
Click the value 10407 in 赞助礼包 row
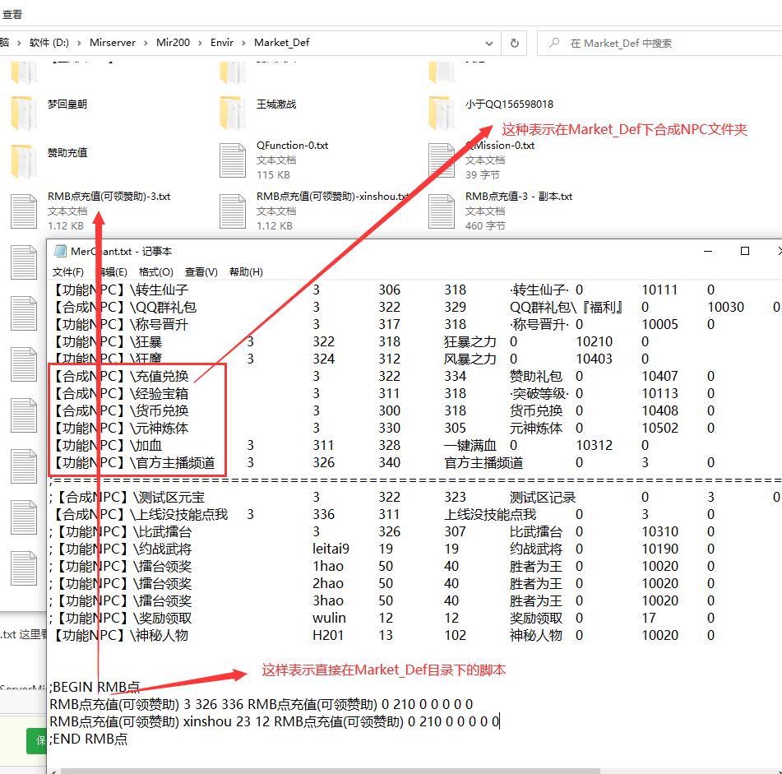(x=659, y=376)
